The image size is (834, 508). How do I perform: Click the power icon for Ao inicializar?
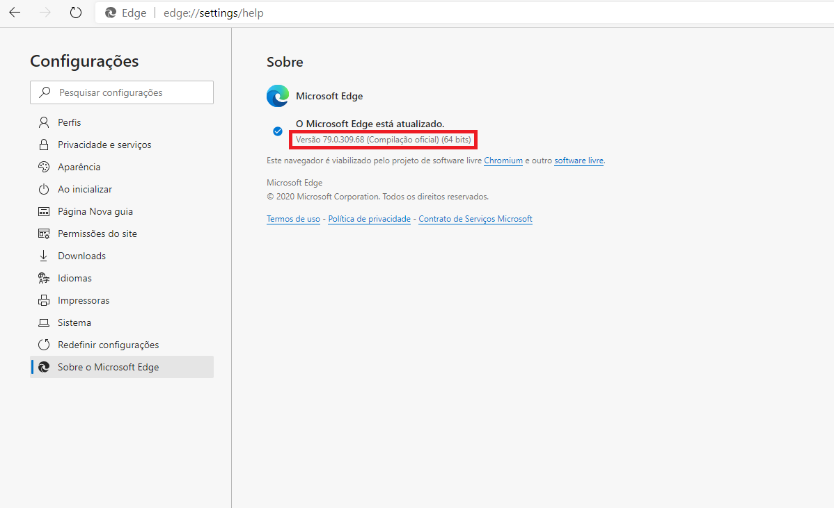click(44, 190)
